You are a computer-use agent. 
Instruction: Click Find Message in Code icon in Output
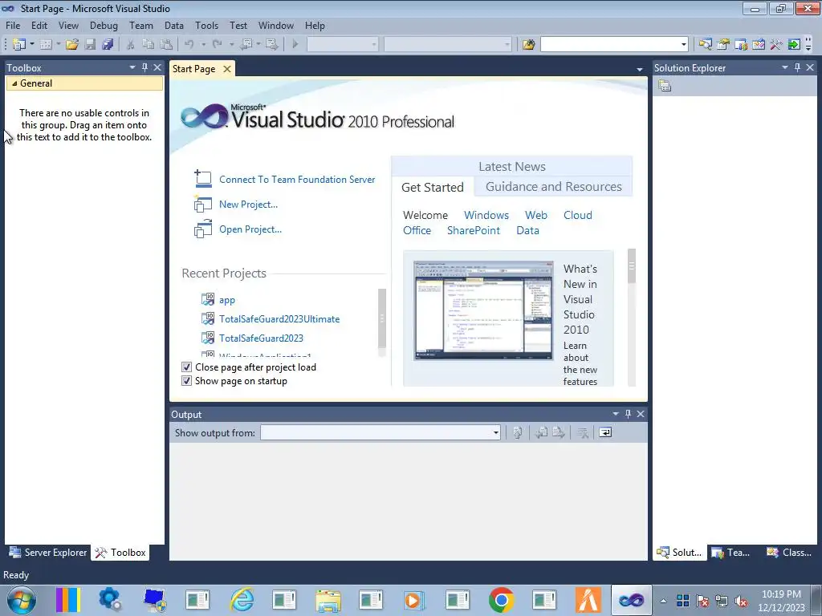[518, 432]
